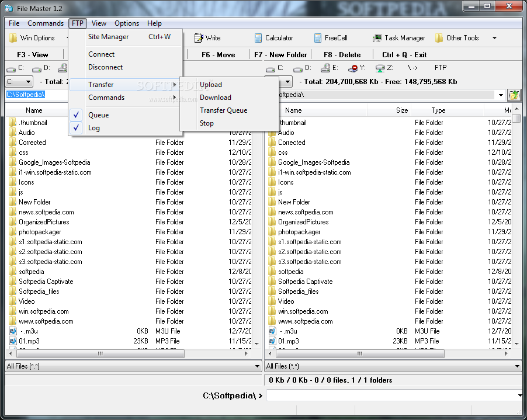The height and width of the screenshot is (420, 527).
Task: Open the Other Tools folder
Action: [457, 38]
